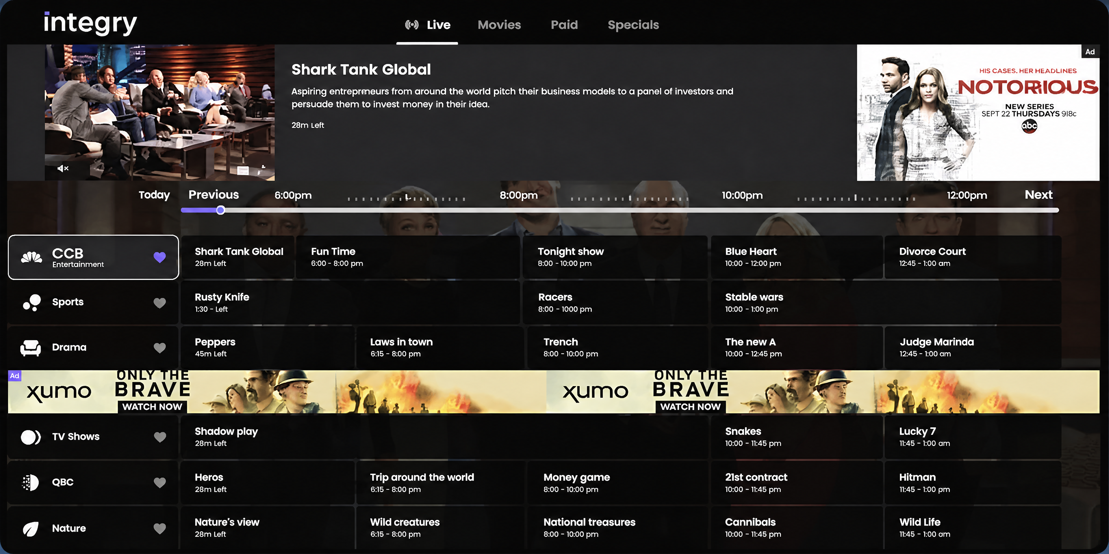Open the Money game program

pos(617,483)
